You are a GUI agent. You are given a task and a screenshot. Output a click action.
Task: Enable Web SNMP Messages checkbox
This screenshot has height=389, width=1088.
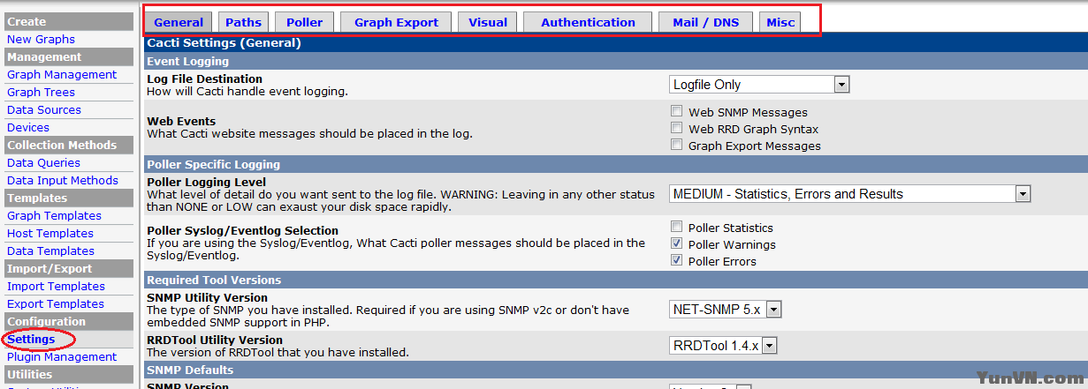[676, 112]
